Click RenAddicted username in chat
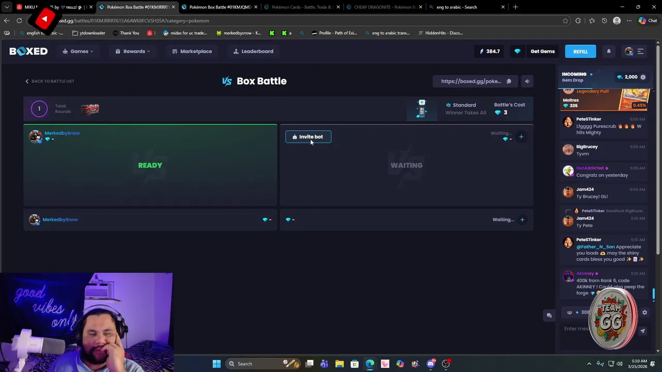 pos(590,168)
